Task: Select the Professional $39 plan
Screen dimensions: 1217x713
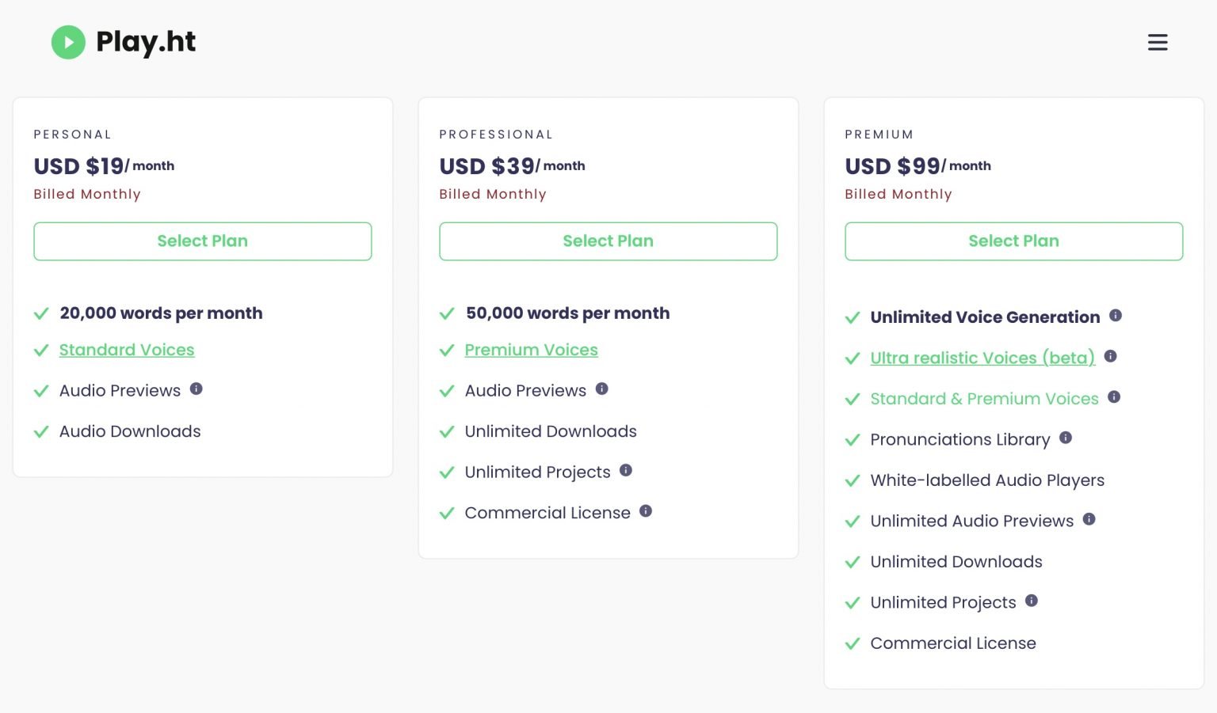Action: [608, 241]
